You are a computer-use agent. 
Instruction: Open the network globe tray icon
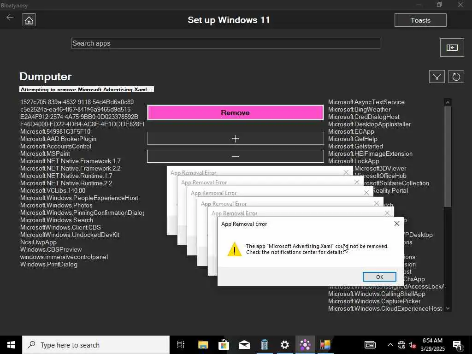(401, 345)
